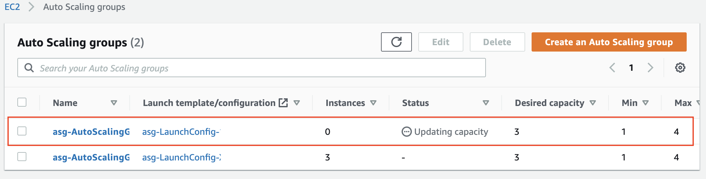
Task: Open the first asg-AutoScalingG group link
Action: point(91,132)
